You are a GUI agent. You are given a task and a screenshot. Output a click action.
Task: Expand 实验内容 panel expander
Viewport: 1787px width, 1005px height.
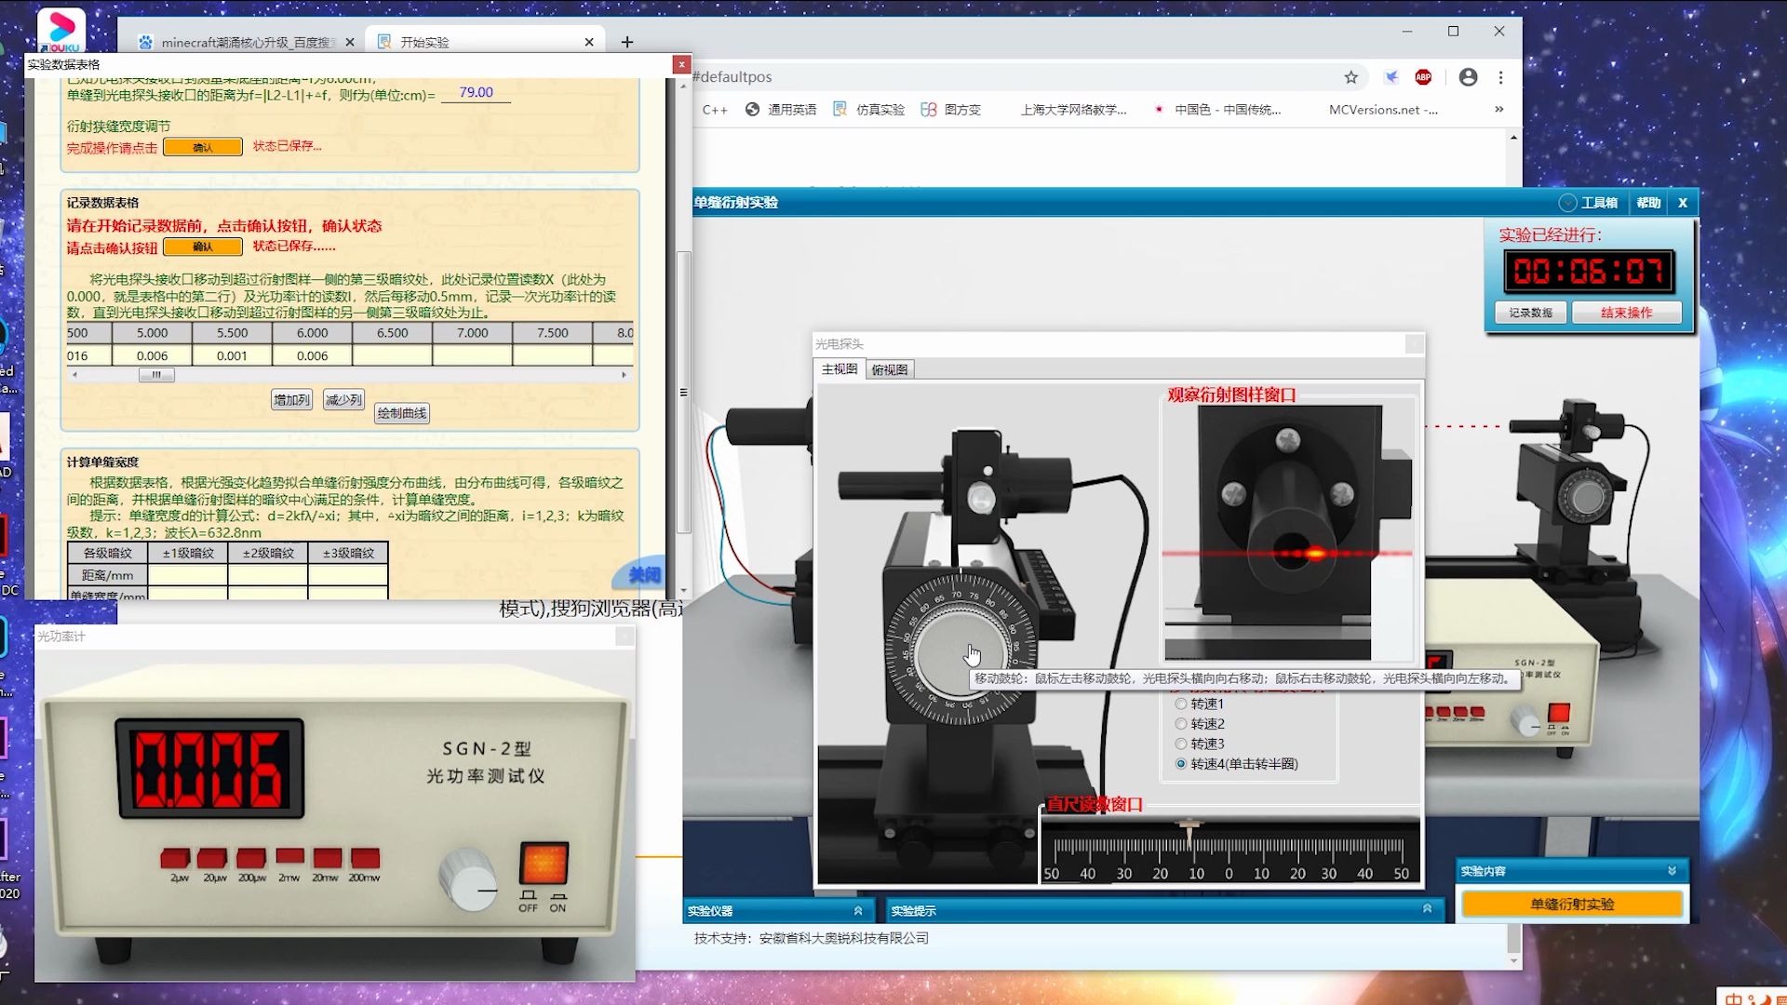pyautogui.click(x=1673, y=871)
